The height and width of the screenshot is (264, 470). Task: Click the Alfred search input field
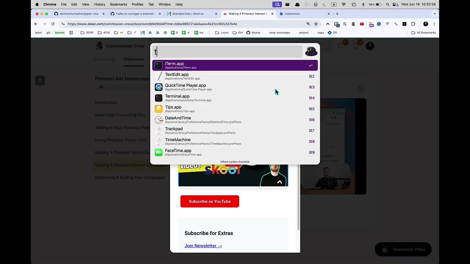coord(228,52)
